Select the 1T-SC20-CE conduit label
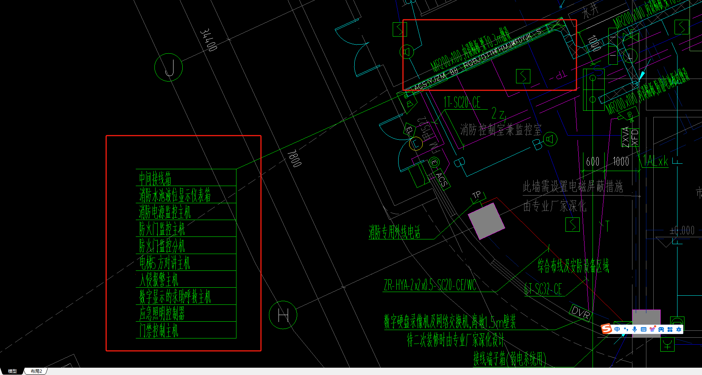This screenshot has height=375, width=702. 462,102
